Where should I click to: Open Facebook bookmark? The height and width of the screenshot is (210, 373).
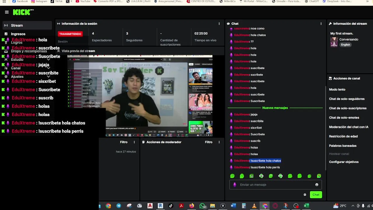pyautogui.click(x=20, y=1)
